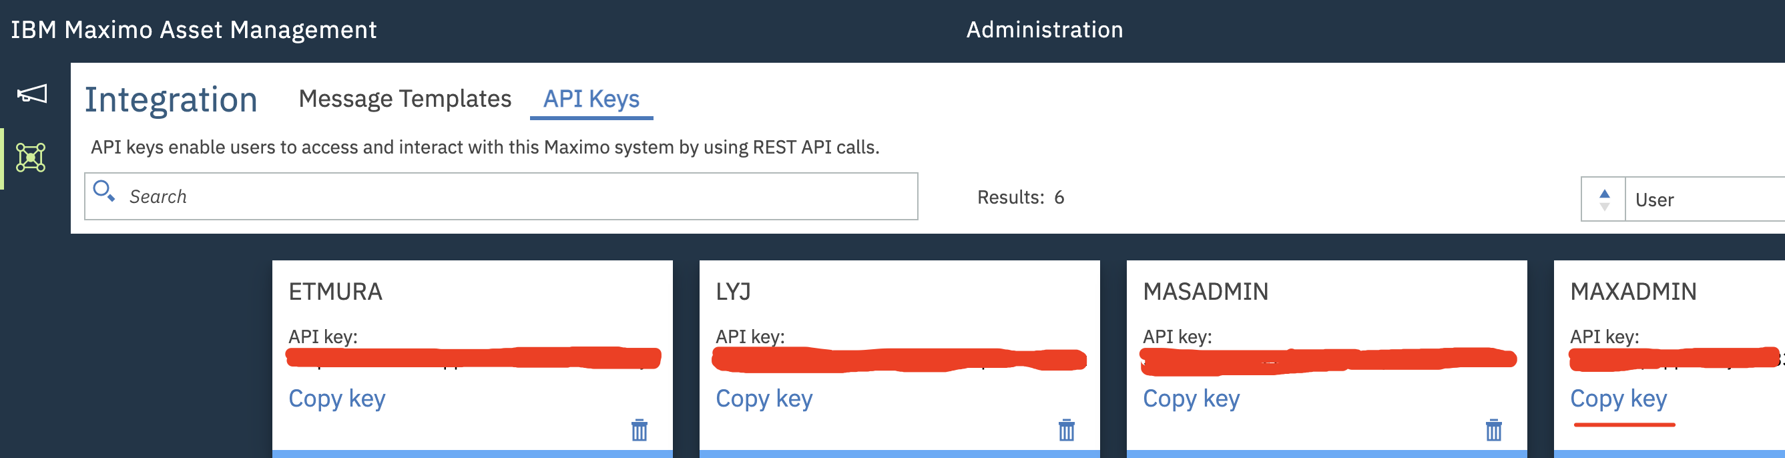Screen dimensions: 1785x458
Task: Select the Integration network sidebar icon
Action: [31, 158]
